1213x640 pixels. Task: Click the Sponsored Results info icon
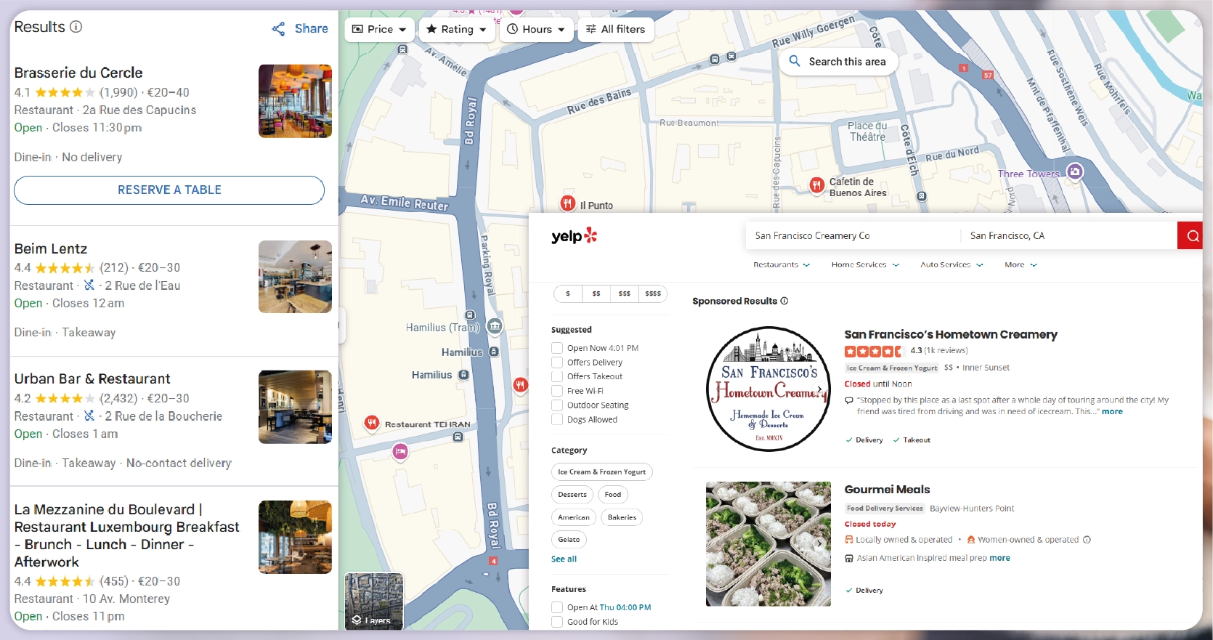[784, 301]
